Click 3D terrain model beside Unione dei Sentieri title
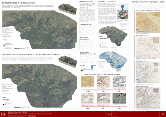 [68, 61]
